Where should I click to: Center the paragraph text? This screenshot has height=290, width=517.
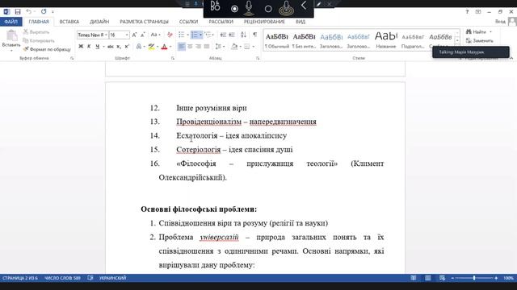click(190, 47)
